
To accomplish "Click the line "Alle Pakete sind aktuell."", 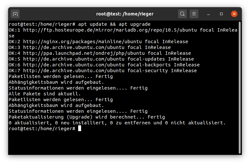I will point(45,94).
